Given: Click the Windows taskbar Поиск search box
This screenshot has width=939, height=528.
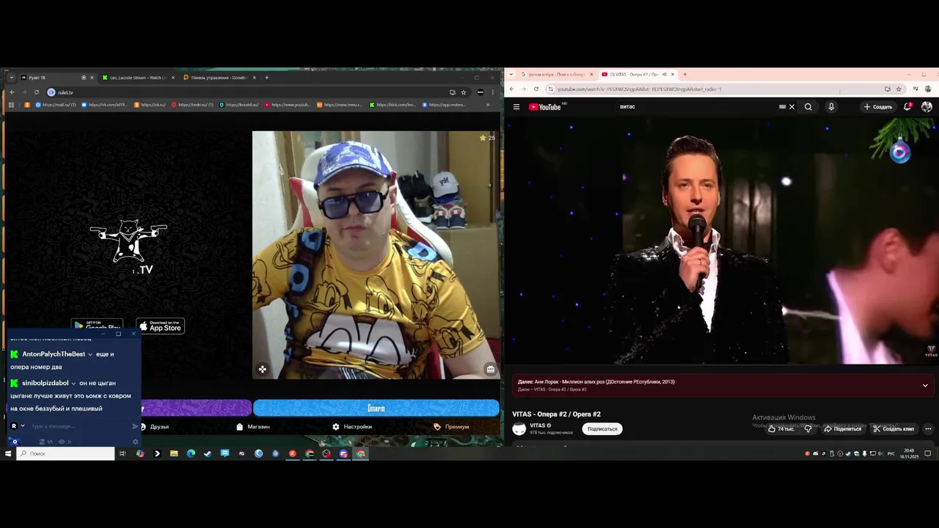Looking at the screenshot, I should (x=66, y=454).
